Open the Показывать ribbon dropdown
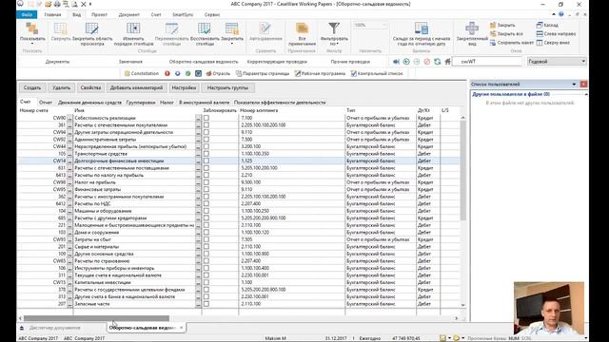 (32, 33)
